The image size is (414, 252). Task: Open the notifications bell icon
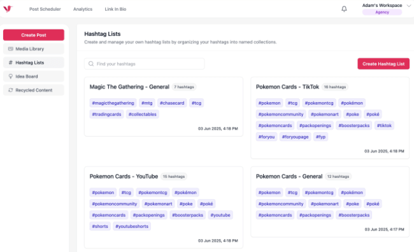(344, 9)
